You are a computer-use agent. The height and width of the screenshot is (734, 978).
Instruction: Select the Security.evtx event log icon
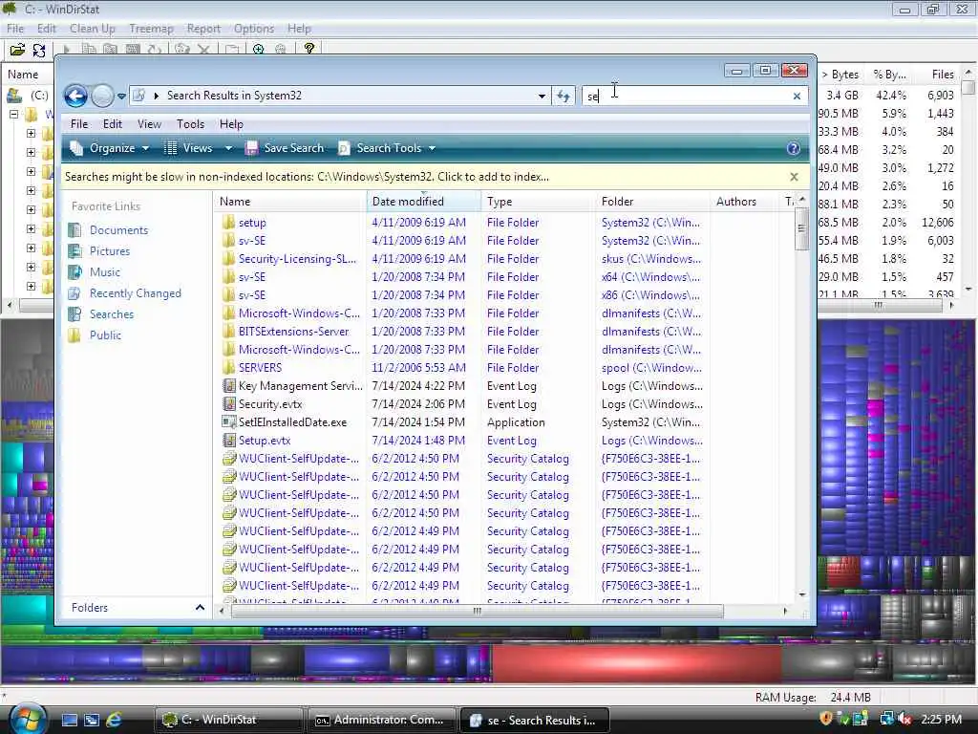pos(229,404)
